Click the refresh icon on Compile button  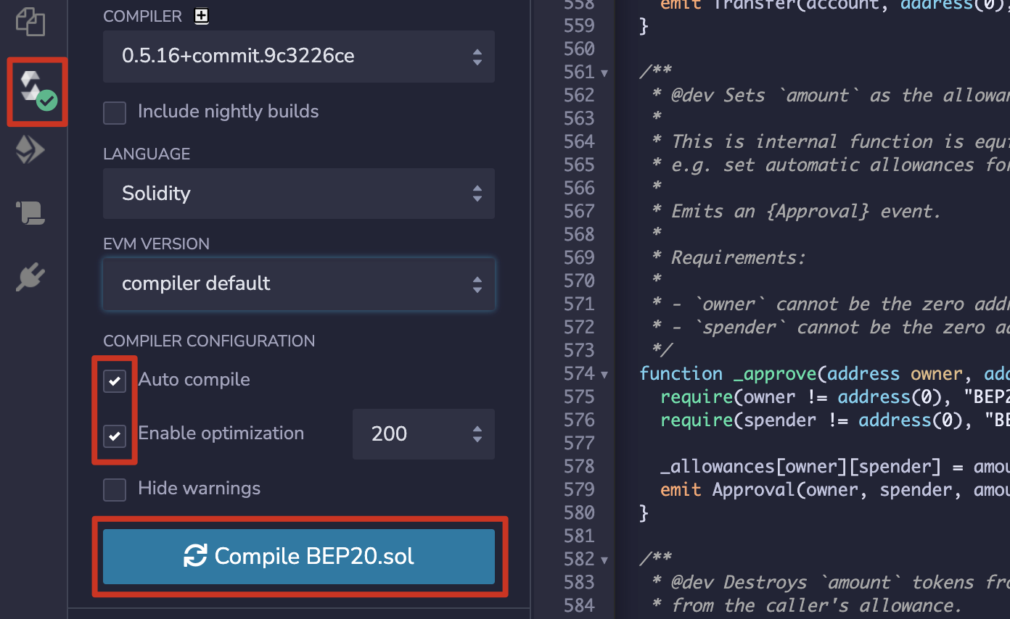[195, 556]
